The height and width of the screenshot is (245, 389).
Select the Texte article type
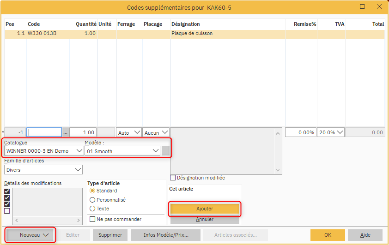(92, 209)
